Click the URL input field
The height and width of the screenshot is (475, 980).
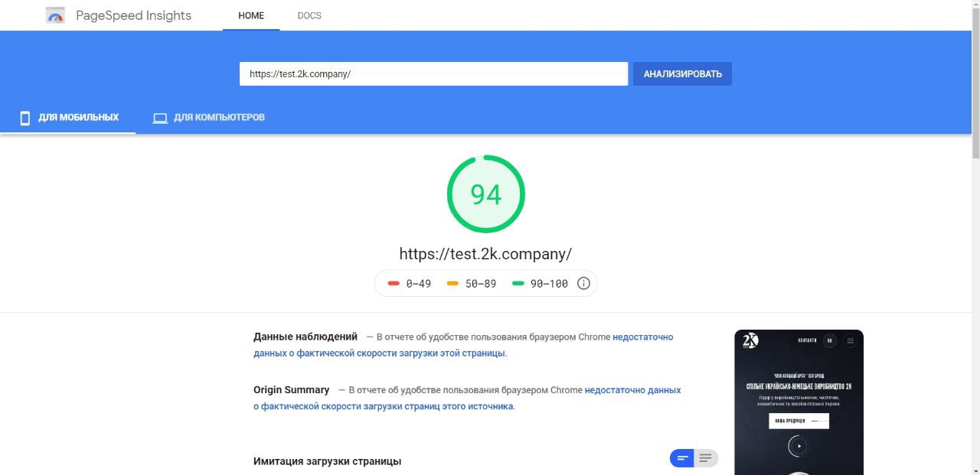(x=433, y=74)
